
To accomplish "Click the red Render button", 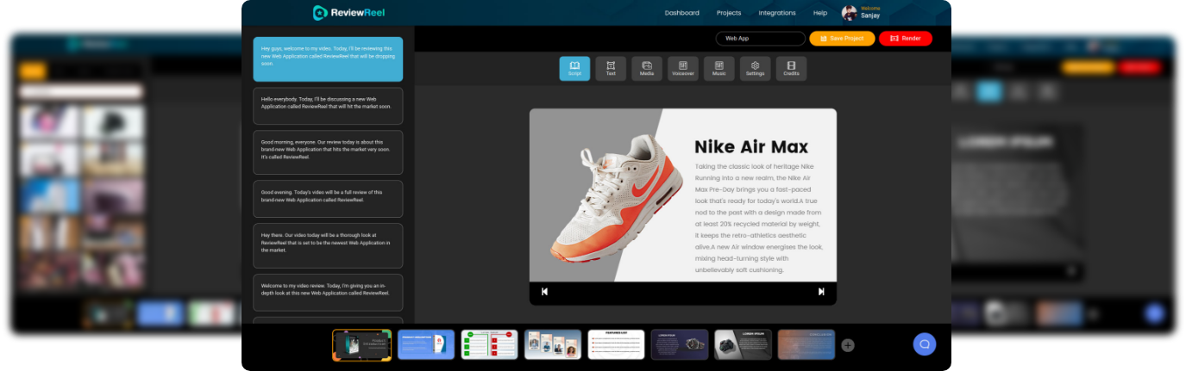I will point(906,38).
